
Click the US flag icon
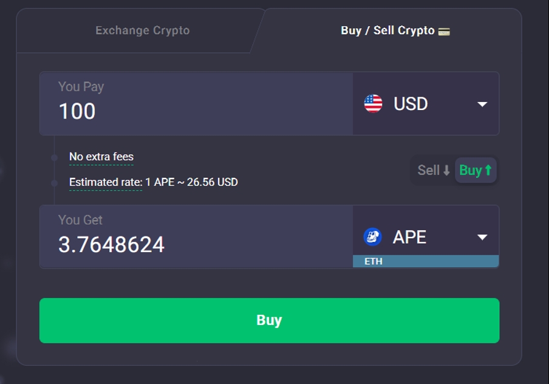(x=373, y=104)
